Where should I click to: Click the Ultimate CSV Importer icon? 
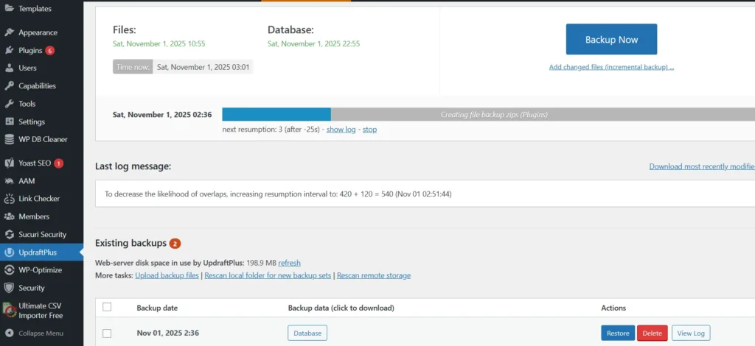pyautogui.click(x=10, y=311)
